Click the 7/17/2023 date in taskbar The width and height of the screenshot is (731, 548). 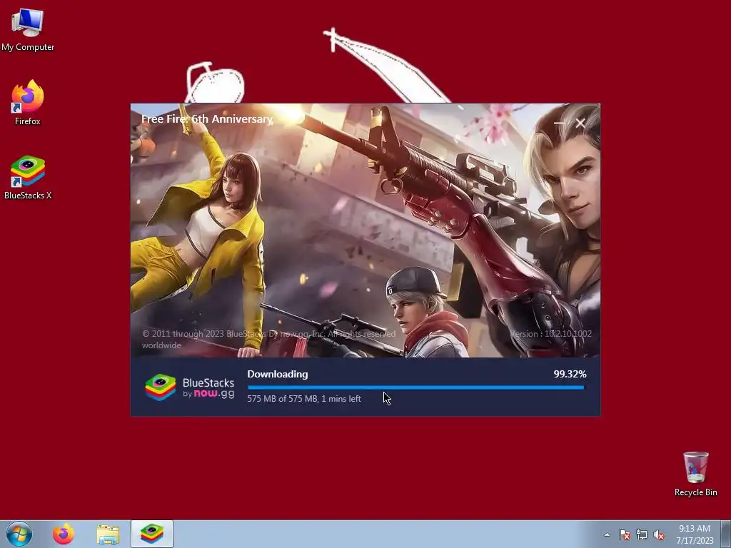click(x=695, y=541)
